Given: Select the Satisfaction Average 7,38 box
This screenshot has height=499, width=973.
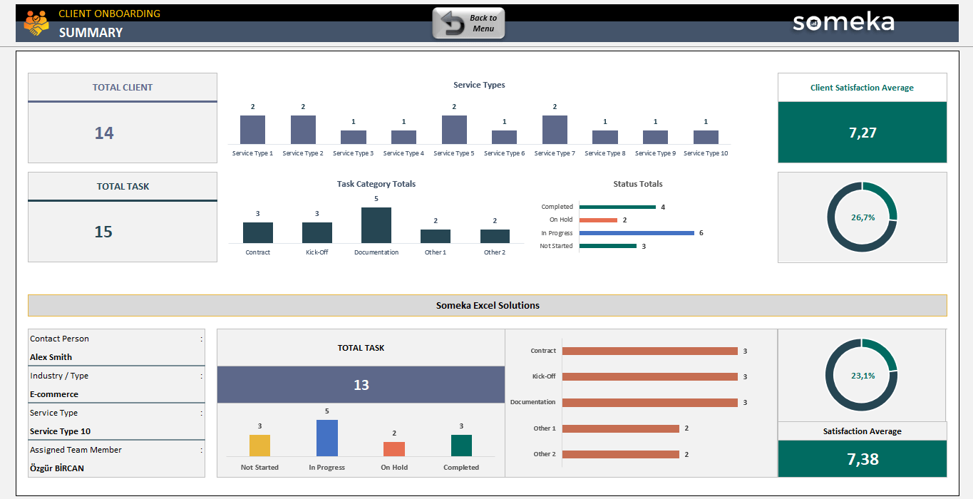Looking at the screenshot, I should (x=862, y=459).
